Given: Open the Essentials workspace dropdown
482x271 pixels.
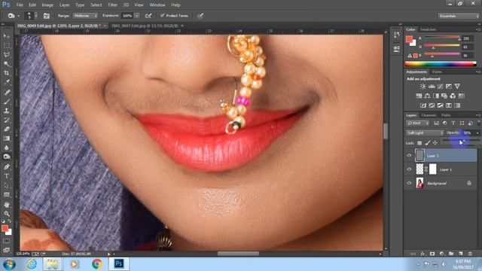Looking at the screenshot, I should 459,16.
